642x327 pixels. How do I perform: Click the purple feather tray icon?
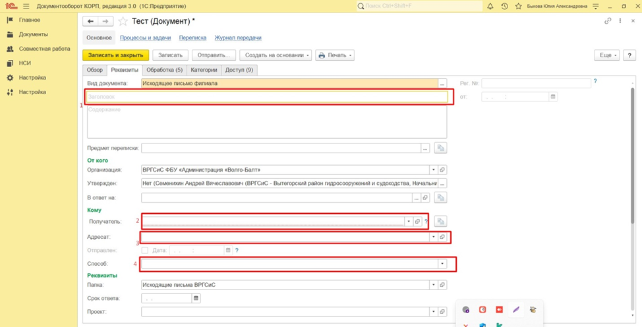coord(516,309)
